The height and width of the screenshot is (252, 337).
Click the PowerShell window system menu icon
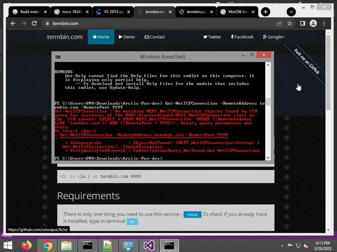[x=58, y=56]
